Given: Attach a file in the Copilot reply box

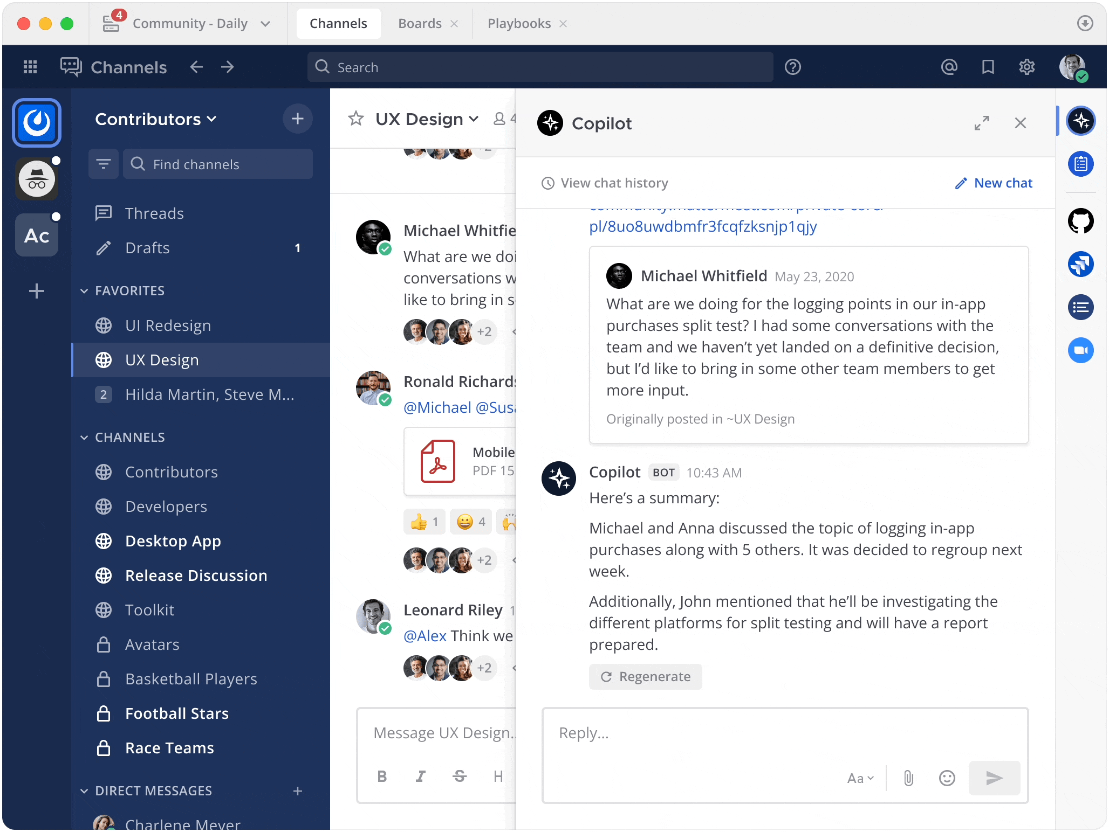Looking at the screenshot, I should (x=908, y=778).
